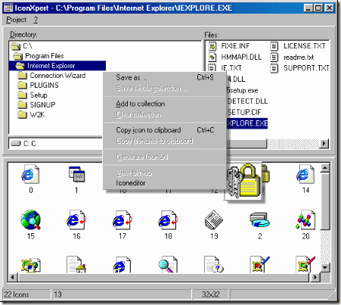Click the icon grid vertical scrollbar thumb
This screenshot has height=305, width=341.
325,201
